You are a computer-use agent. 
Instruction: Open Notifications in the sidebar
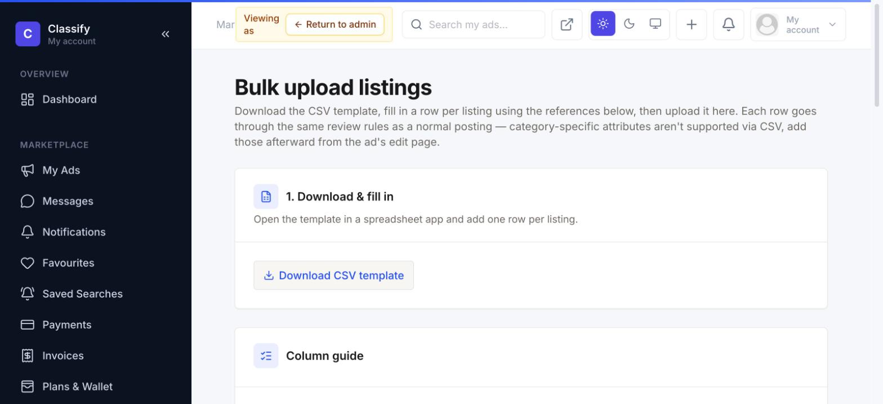click(x=96, y=232)
